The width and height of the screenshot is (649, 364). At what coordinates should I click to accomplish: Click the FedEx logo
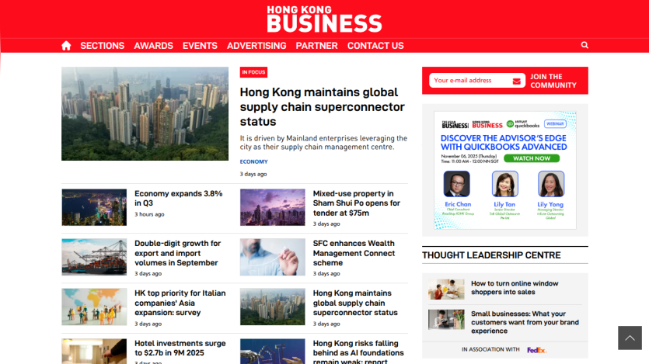(x=536, y=350)
